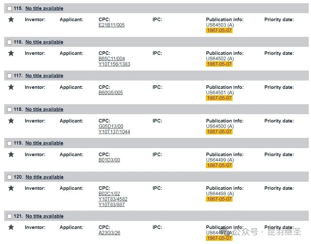The height and width of the screenshot is (244, 311).
Task: Open result 120 'No title available' title
Action: pos(45,177)
